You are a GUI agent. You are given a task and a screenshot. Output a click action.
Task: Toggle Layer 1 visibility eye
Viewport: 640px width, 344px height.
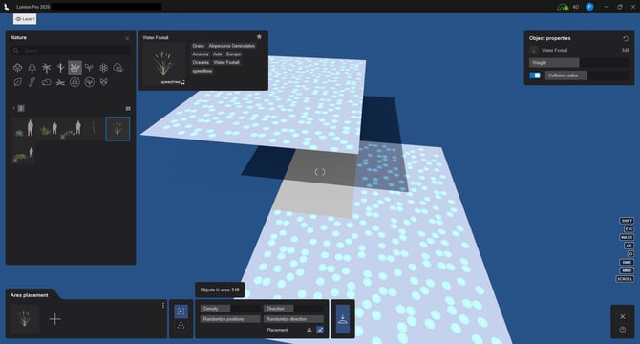click(x=18, y=19)
